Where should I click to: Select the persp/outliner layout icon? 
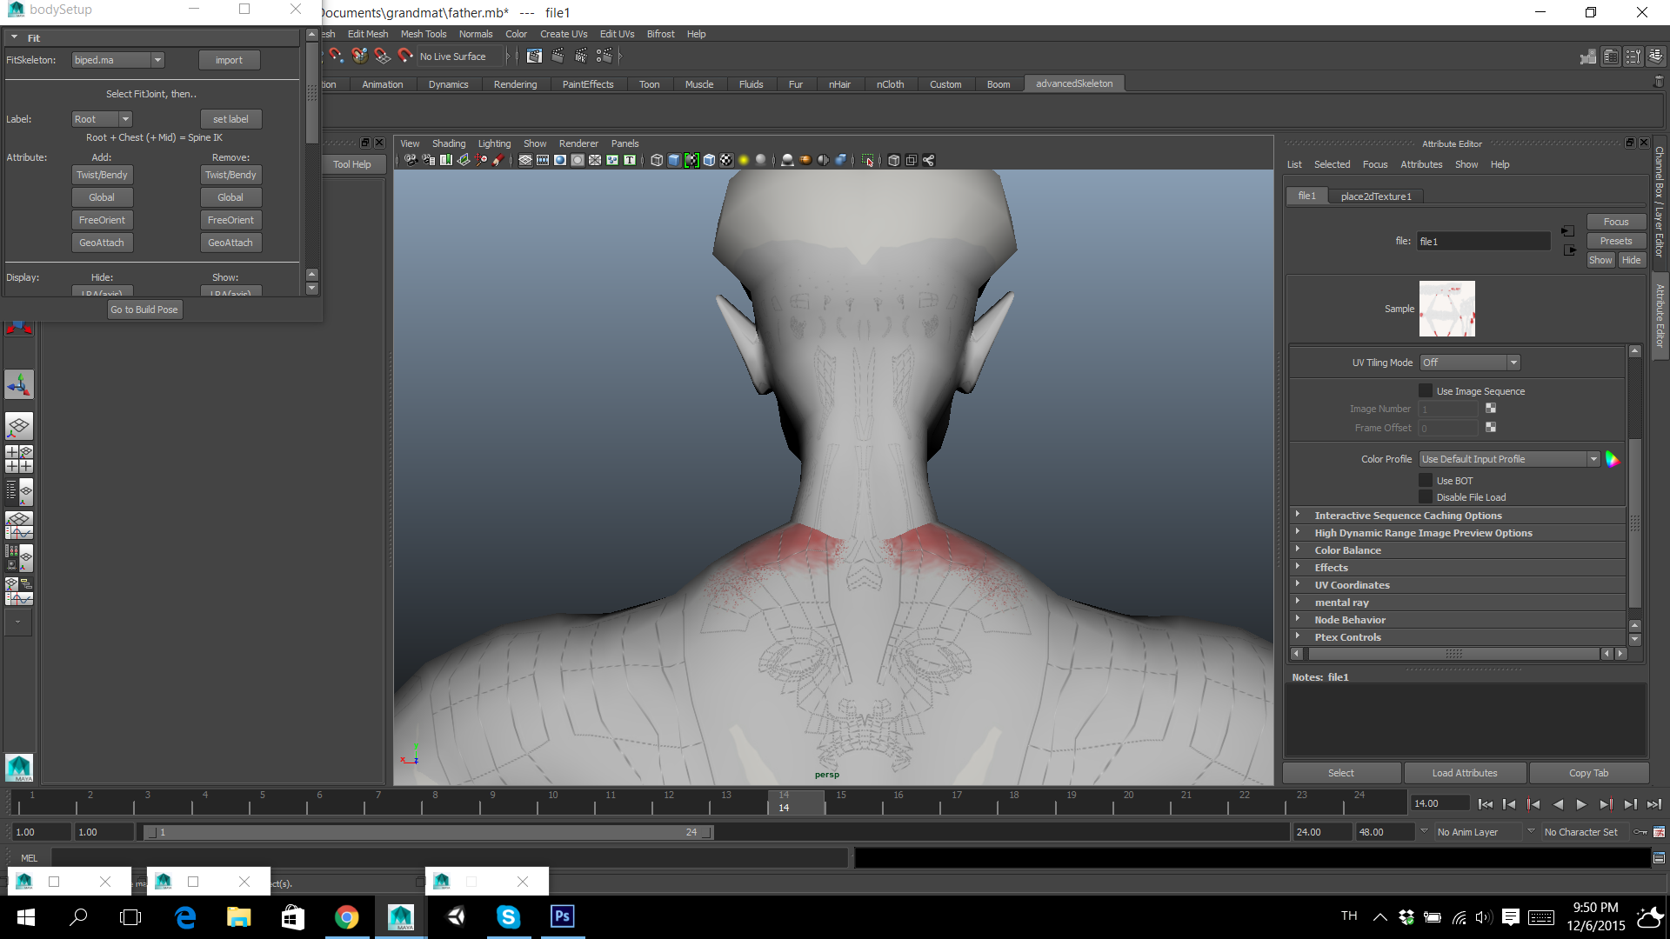pos(19,491)
